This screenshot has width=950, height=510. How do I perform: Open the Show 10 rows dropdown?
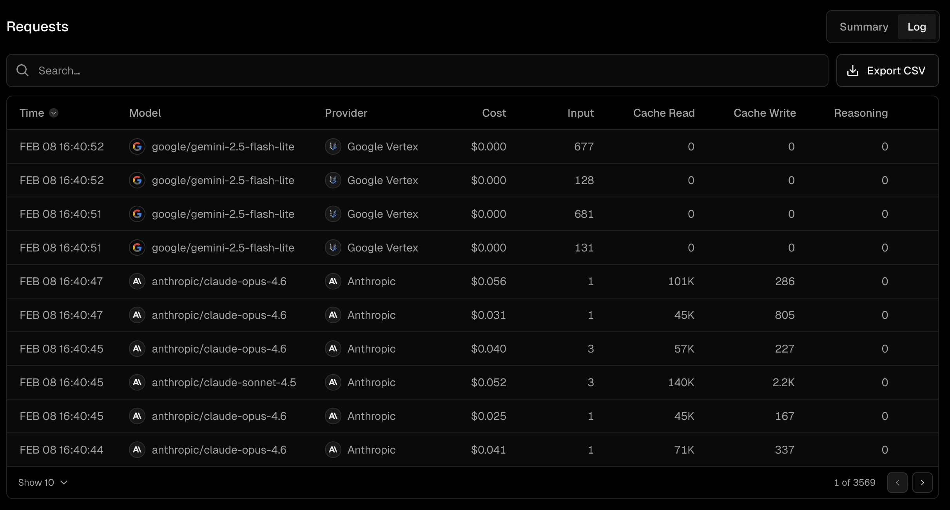[43, 483]
